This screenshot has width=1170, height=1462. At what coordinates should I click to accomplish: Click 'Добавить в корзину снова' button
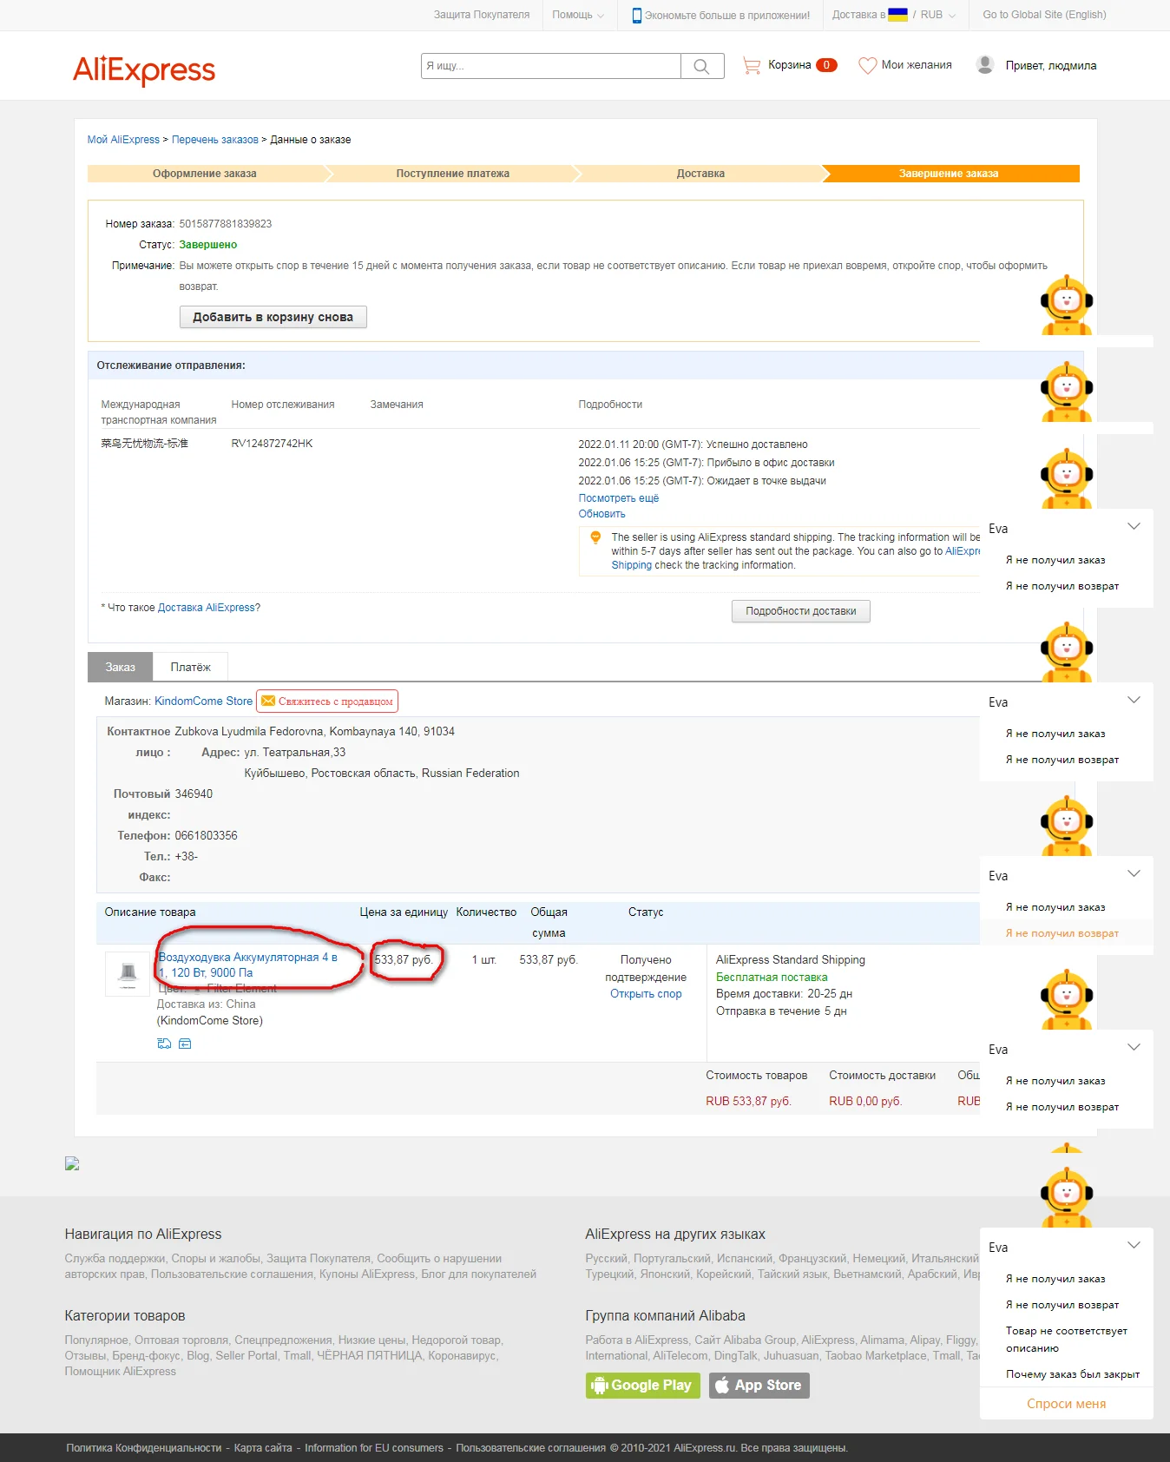point(273,317)
